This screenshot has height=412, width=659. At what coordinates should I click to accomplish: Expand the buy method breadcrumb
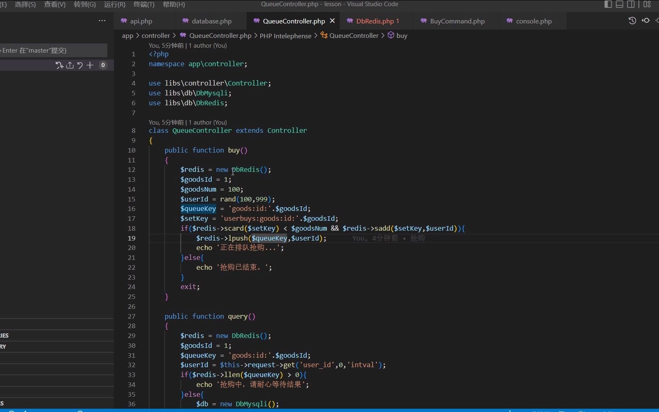pos(402,36)
